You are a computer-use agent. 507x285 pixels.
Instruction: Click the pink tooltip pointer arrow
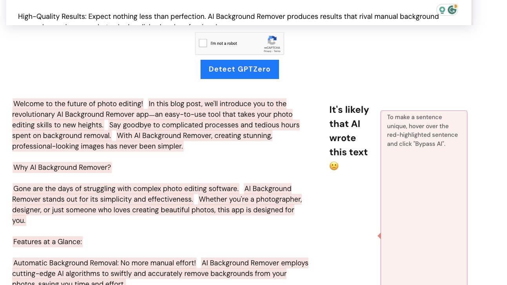(379, 236)
